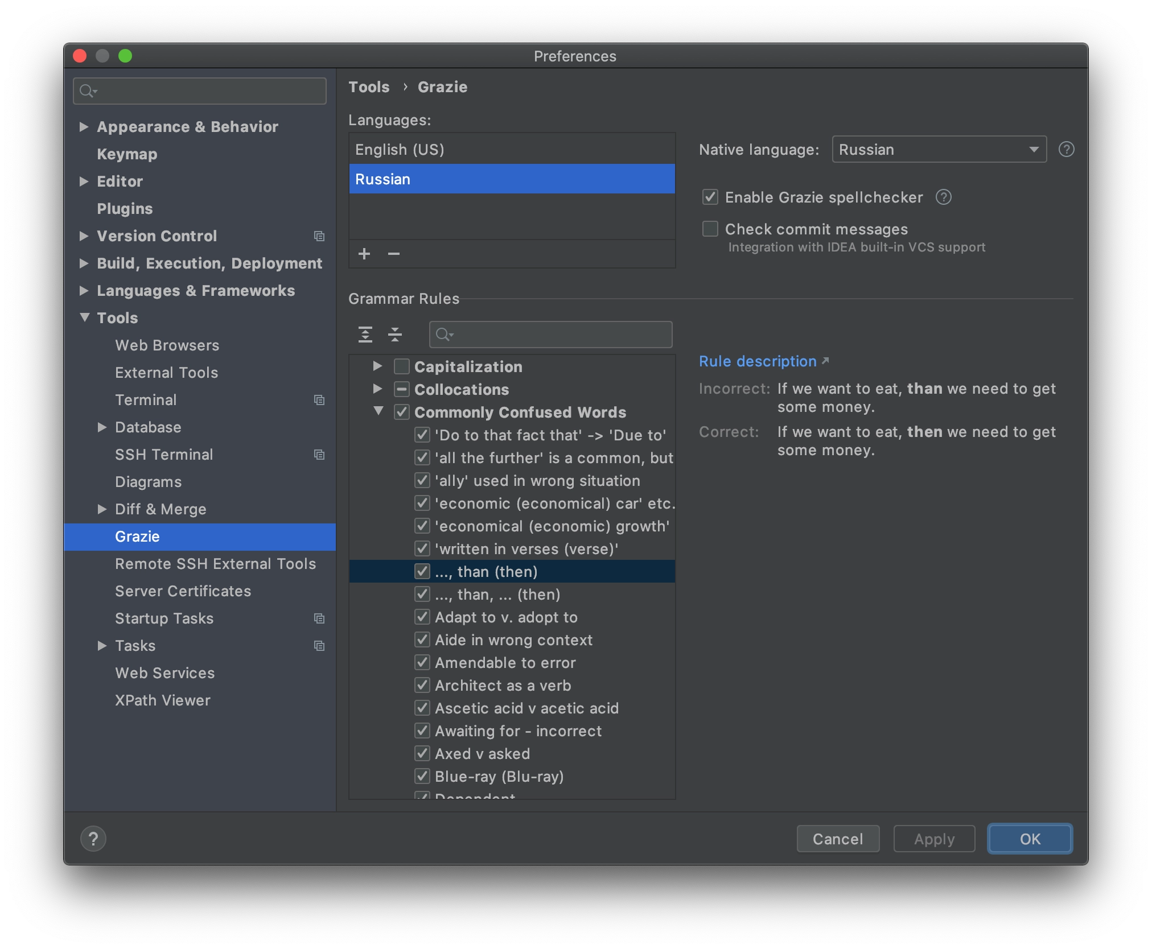Screen dimensions: 1152x949
Task: Select English (US) in languages list
Action: [512, 150]
